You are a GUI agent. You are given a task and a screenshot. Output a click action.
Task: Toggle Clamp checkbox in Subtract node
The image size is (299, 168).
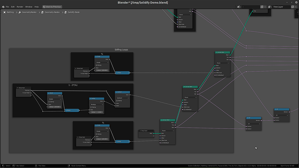click(117, 100)
